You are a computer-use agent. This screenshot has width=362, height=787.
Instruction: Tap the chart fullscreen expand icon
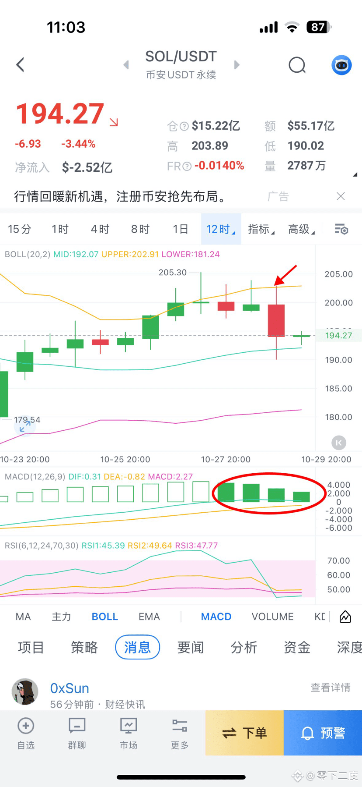coord(25,426)
